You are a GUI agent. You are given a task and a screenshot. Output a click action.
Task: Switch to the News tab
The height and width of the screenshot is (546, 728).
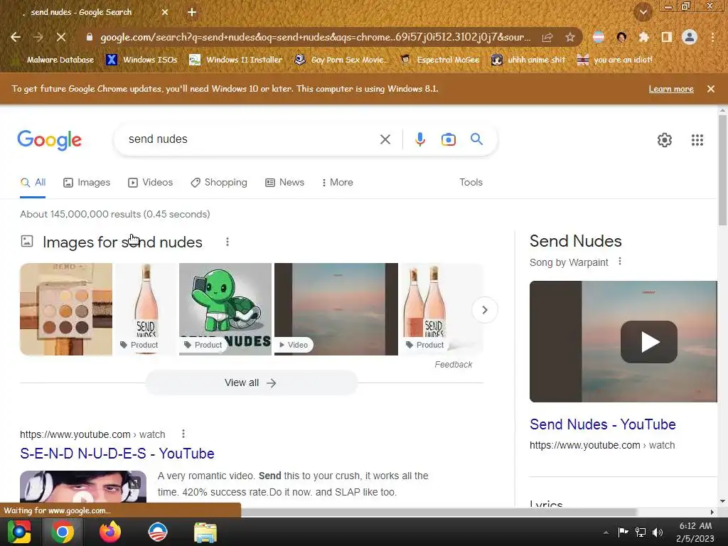pos(284,183)
